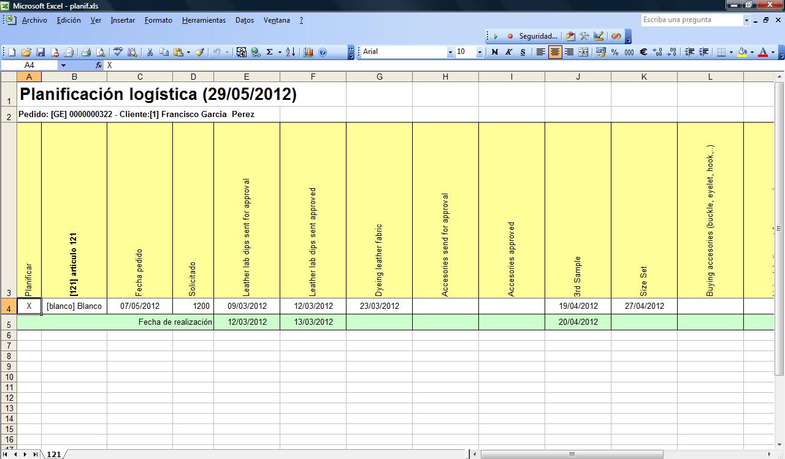The width and height of the screenshot is (785, 459).
Task: Click the AutoSum sigma icon
Action: coord(269,52)
